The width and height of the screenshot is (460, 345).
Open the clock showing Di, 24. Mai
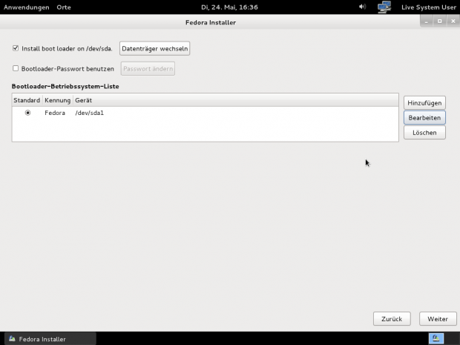pyautogui.click(x=229, y=7)
